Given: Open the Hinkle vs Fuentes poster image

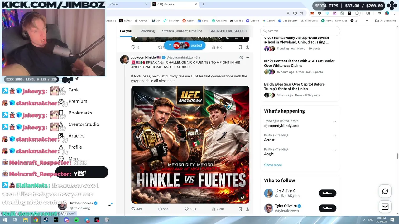Looking at the screenshot, I should point(190,145).
